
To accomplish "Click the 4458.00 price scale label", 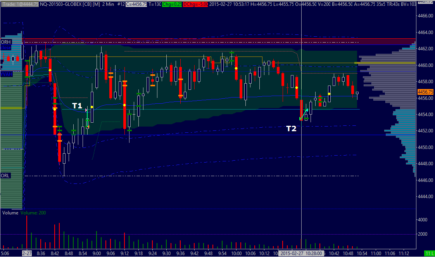I will [x=426, y=82].
